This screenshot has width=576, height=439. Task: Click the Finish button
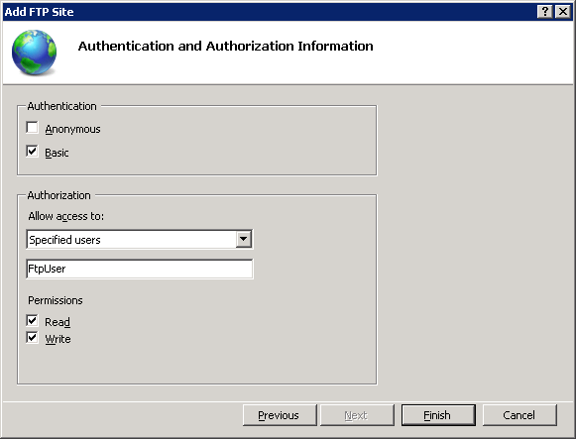coord(438,415)
